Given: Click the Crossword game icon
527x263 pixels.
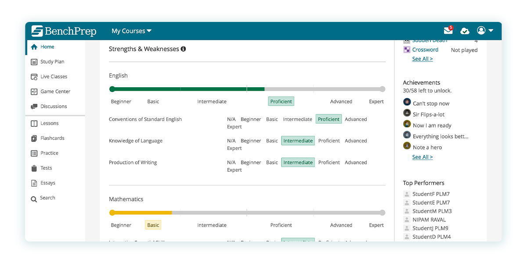Looking at the screenshot, I should [x=407, y=50].
